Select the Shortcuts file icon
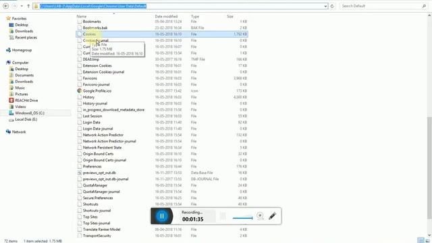Viewport: 432px width, 243px height. point(80,204)
